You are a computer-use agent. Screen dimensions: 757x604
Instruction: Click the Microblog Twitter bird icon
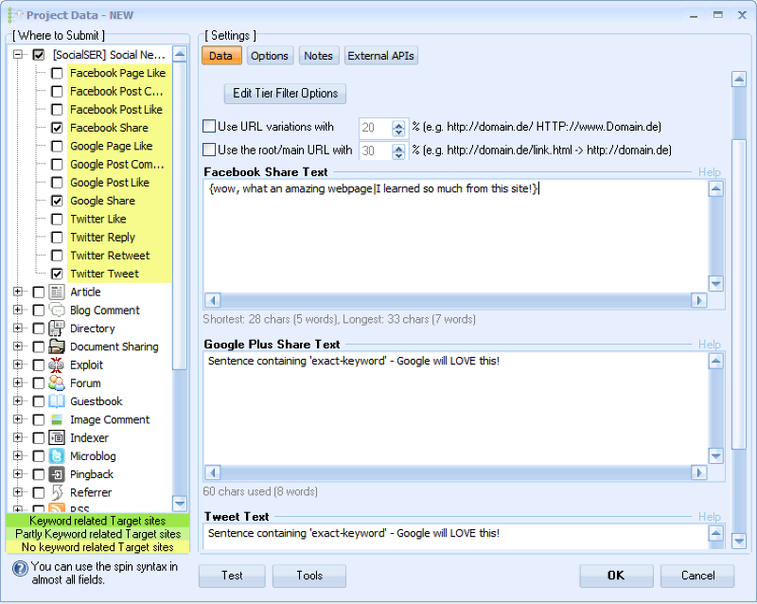[x=57, y=456]
